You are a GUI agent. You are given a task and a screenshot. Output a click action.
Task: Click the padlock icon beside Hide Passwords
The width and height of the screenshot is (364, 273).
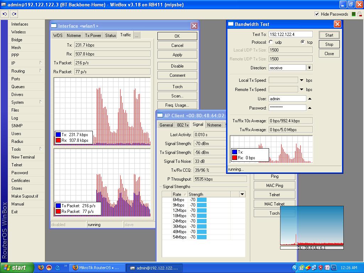coord(359,14)
